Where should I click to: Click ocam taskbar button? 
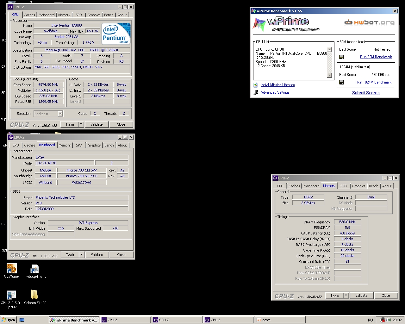pos(280,320)
